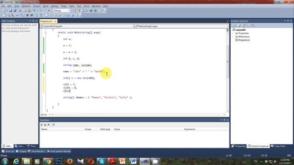Switch to the Class View tab
The height and width of the screenshot is (165, 294).
[x=278, y=146]
